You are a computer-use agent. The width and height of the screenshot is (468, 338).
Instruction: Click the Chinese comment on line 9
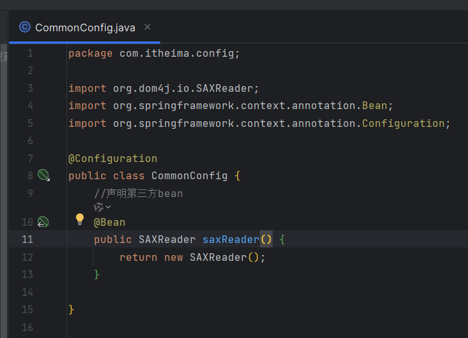pos(138,193)
